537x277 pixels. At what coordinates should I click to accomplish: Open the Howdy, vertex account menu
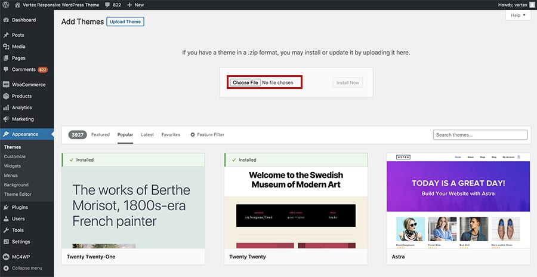point(517,5)
